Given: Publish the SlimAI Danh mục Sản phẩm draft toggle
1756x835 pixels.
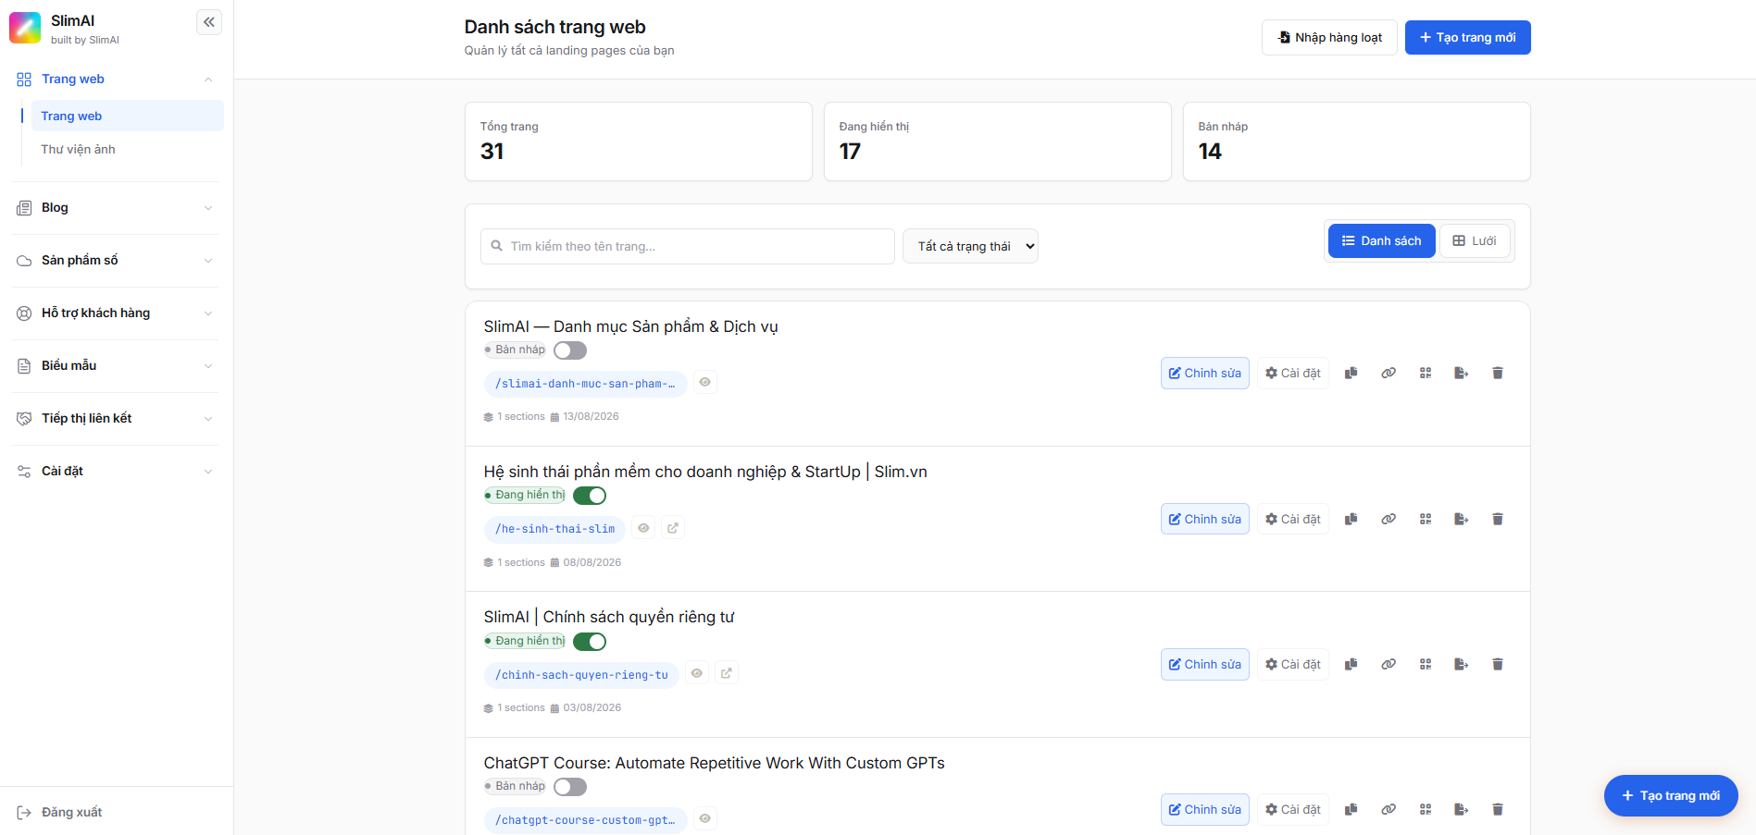Looking at the screenshot, I should coord(570,350).
